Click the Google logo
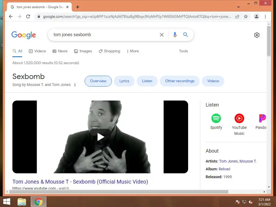This screenshot has width=276, height=207. [x=24, y=35]
